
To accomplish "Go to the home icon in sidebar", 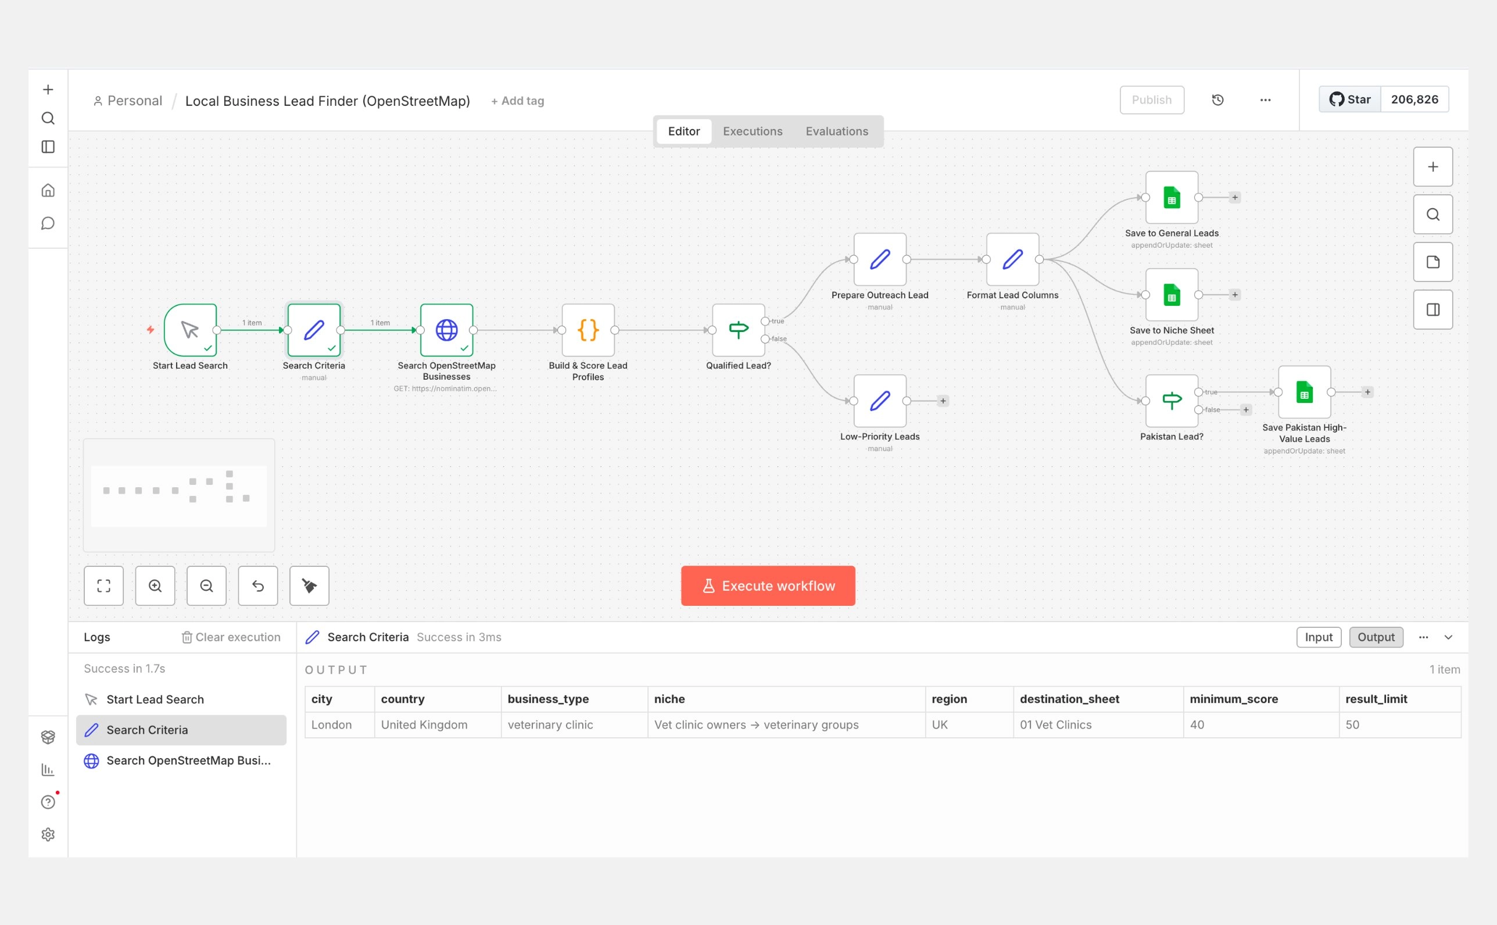I will 48,190.
